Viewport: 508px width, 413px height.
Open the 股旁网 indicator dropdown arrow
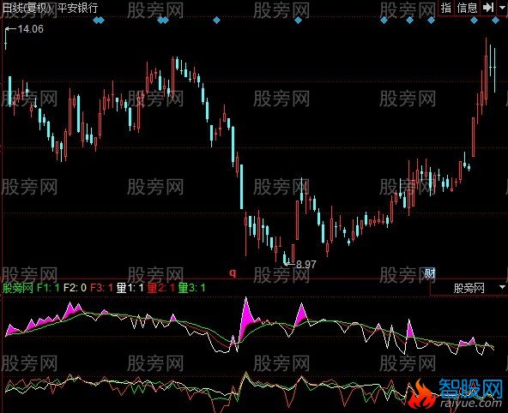502,287
